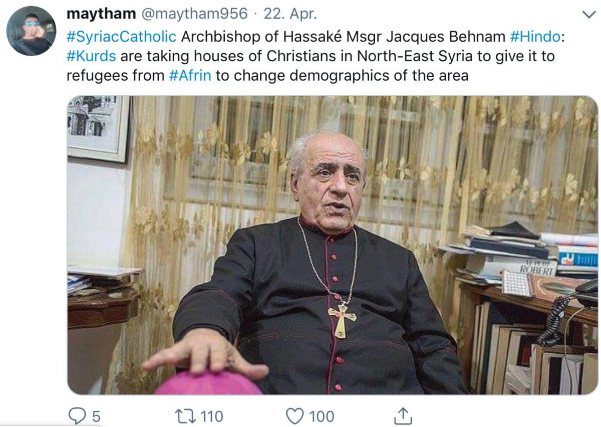Follow the #Kurds hashtag link
The width and height of the screenshot is (601, 427).
coord(91,56)
